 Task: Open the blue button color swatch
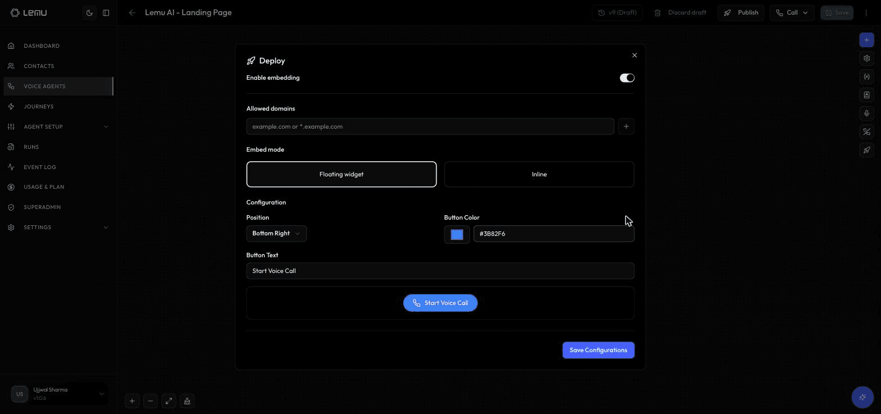457,235
